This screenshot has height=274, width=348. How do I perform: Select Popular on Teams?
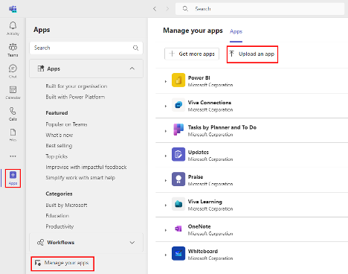click(x=66, y=124)
